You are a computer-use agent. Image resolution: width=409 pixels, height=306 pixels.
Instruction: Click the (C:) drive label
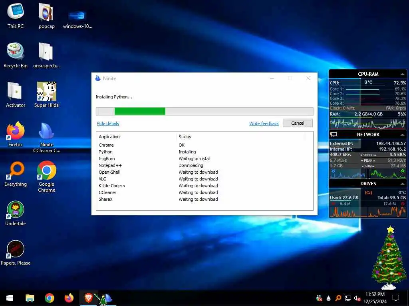point(368,192)
